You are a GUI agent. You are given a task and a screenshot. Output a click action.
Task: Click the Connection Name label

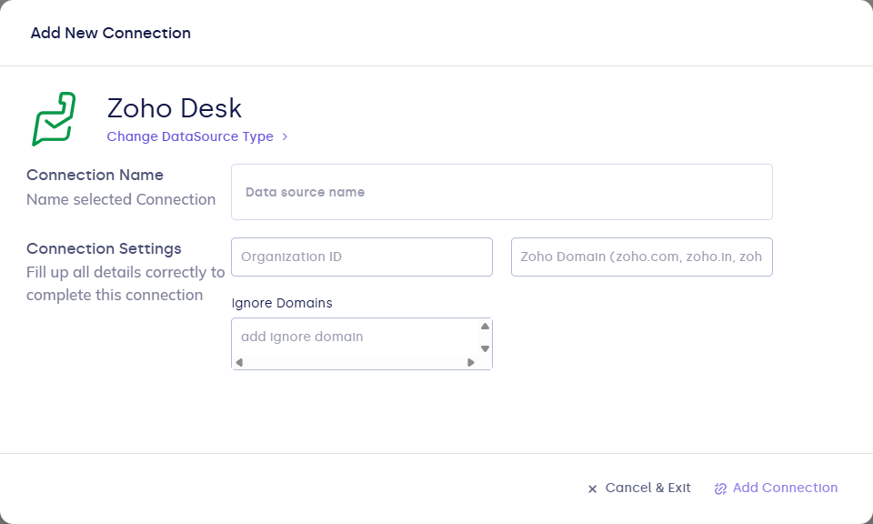click(x=95, y=175)
